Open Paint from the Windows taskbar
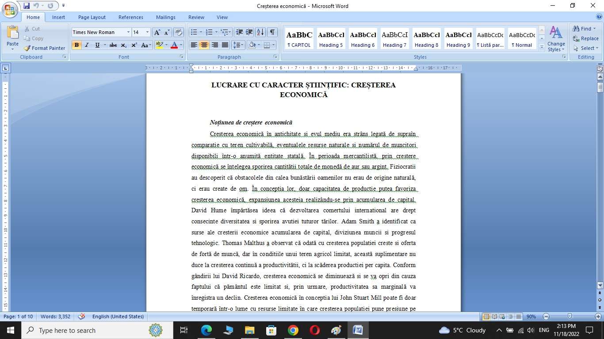Screen dimensions: 604x339 (336, 330)
